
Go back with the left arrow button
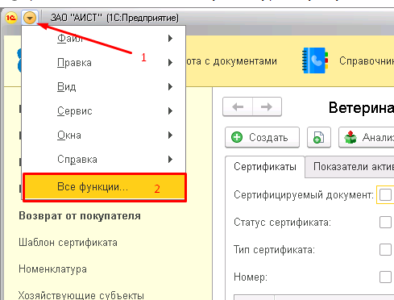(x=238, y=107)
